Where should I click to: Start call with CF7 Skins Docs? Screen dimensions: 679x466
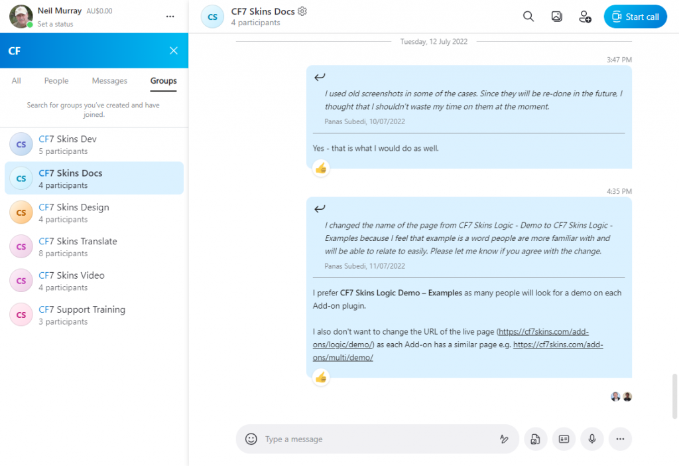click(x=635, y=17)
